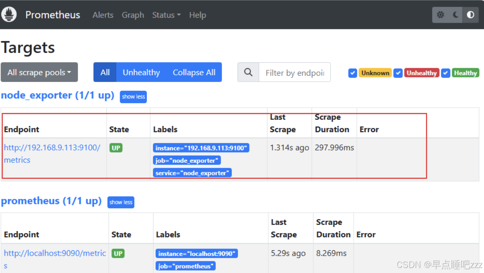Click the 1.314s ago last scrape value
Viewport: 484px width, 273px height.
coord(289,148)
